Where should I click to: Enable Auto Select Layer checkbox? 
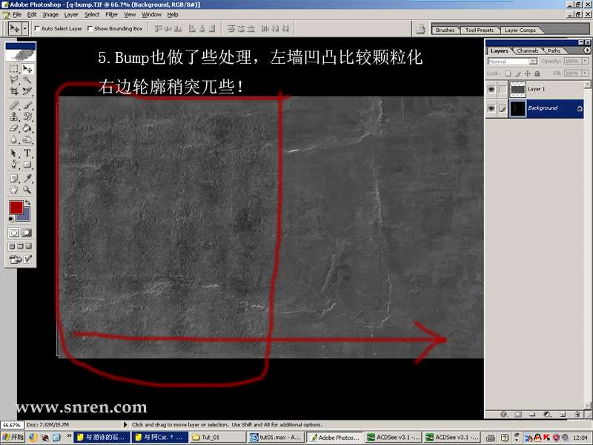click(37, 28)
